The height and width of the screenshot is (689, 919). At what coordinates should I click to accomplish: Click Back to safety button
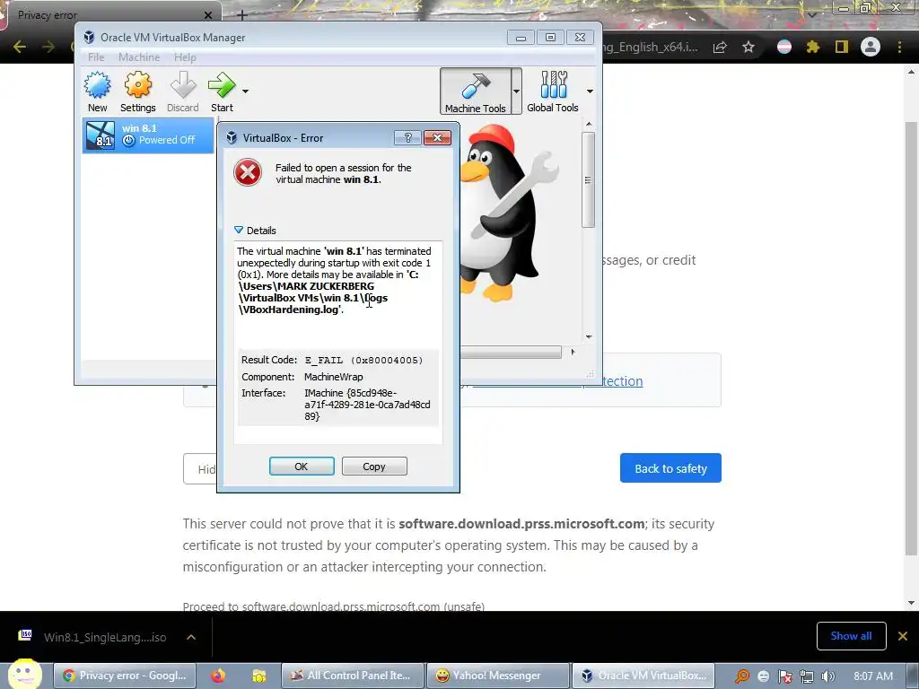(x=670, y=468)
